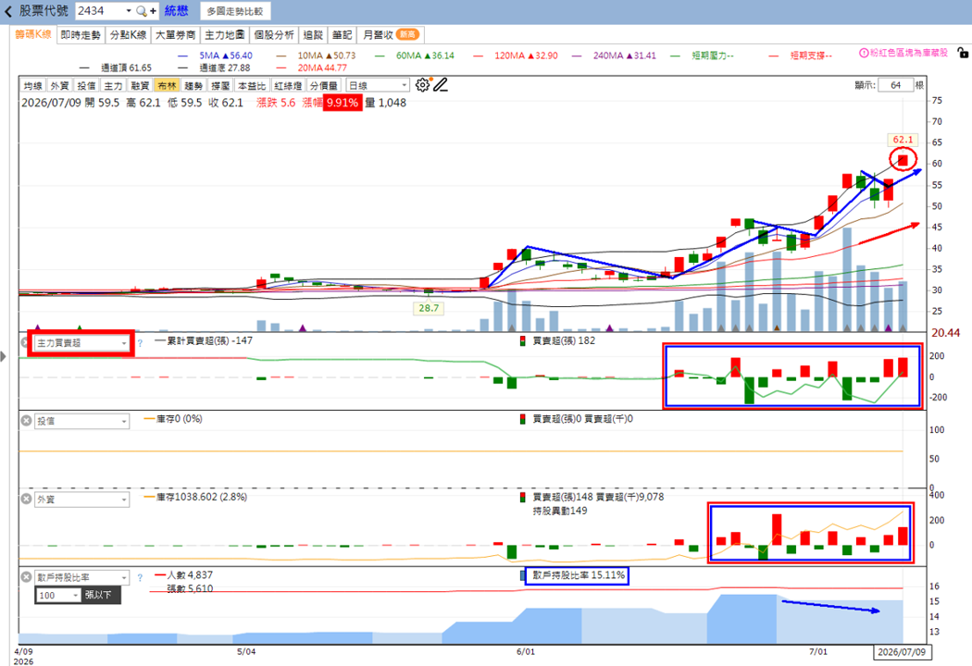
Task: Expand the 100 張以下 dropdown
Action: (x=59, y=596)
